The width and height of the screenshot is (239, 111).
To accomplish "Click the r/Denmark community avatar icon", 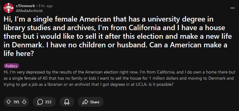I will coord(9,8).
